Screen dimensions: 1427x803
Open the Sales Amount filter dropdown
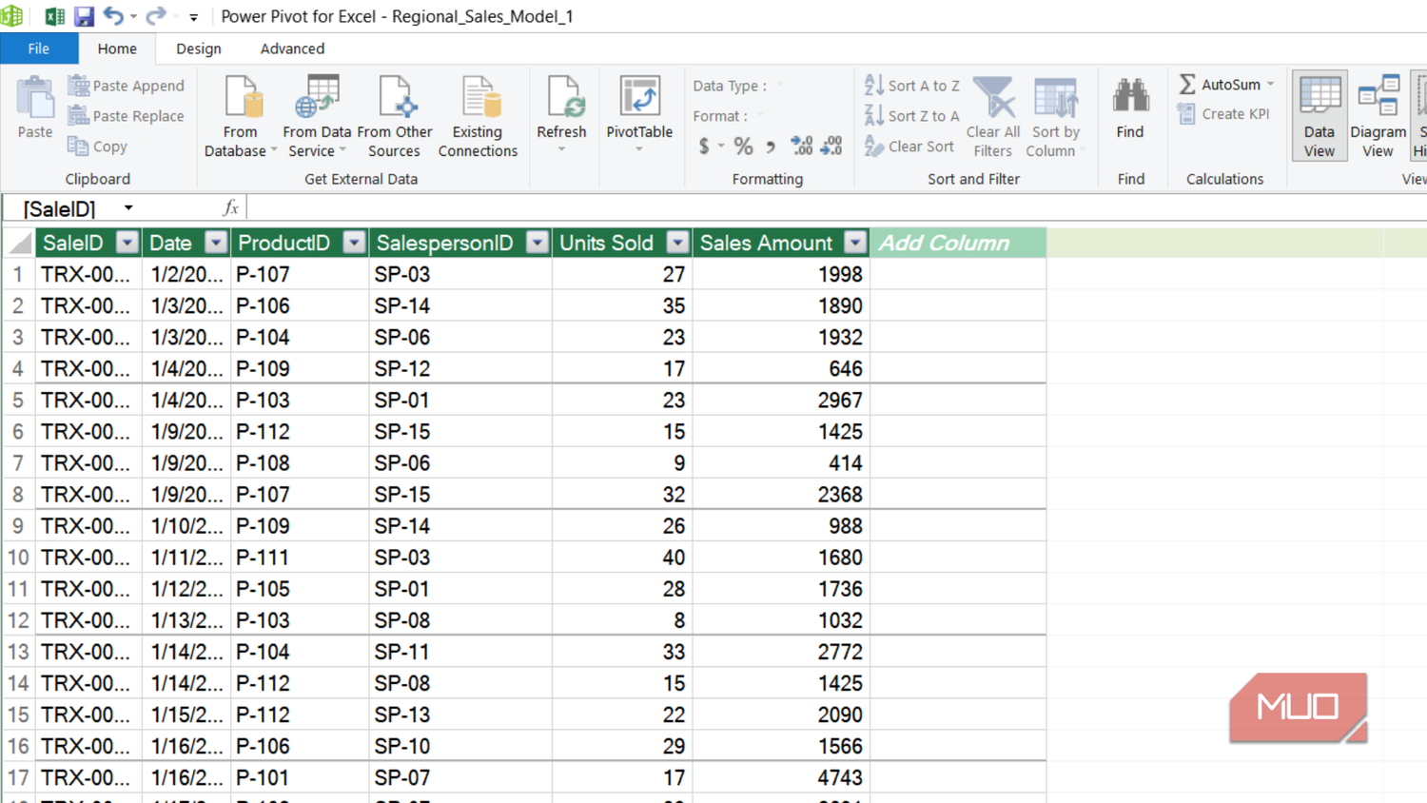[x=855, y=243]
